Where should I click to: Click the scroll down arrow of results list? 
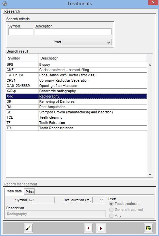tap(150, 174)
